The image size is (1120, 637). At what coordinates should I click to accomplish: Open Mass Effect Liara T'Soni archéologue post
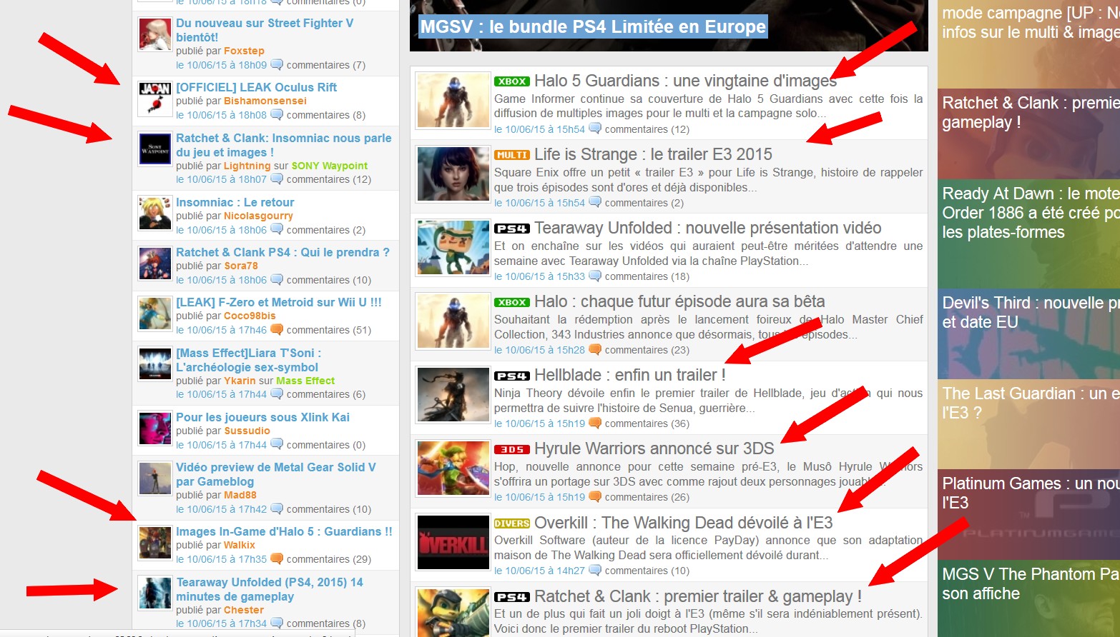tap(248, 360)
